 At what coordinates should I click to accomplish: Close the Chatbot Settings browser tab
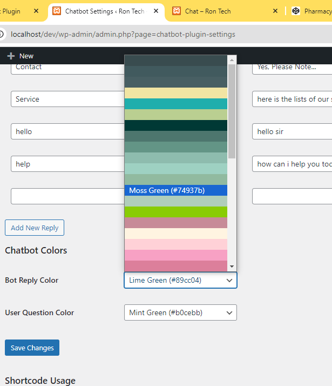click(x=157, y=11)
